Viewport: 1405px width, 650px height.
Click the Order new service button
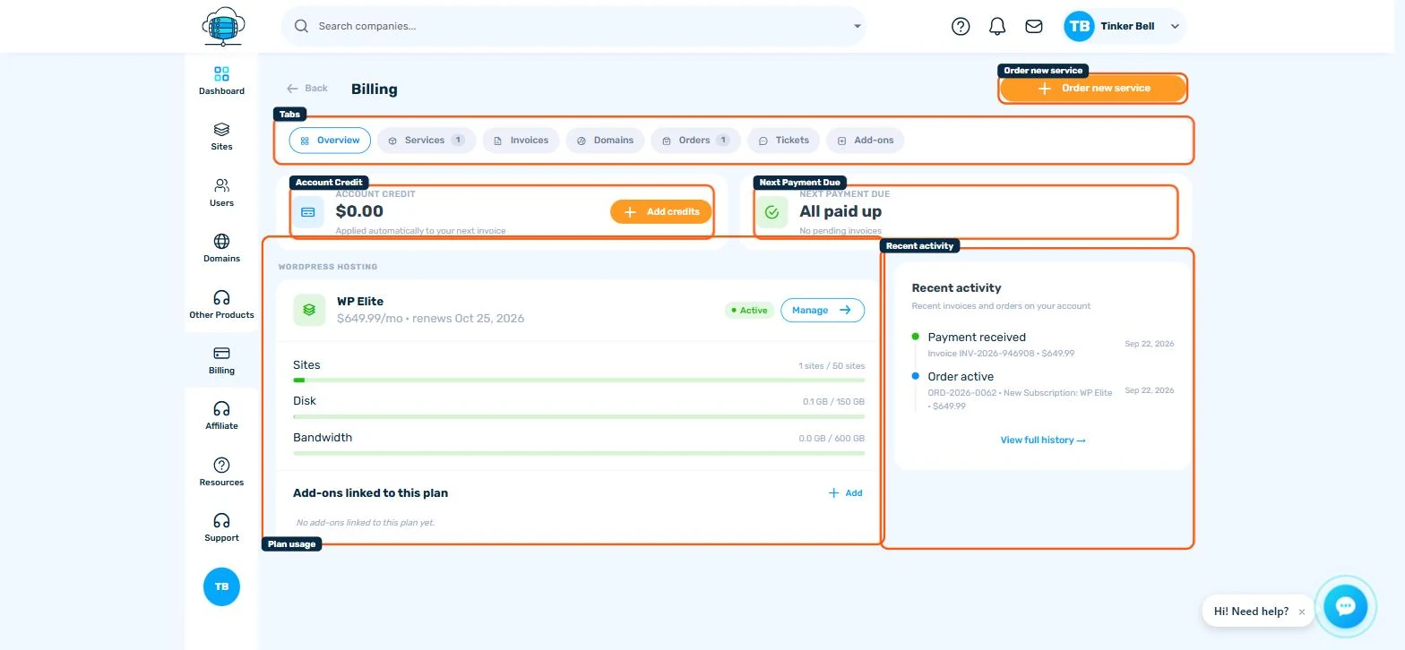pos(1093,88)
